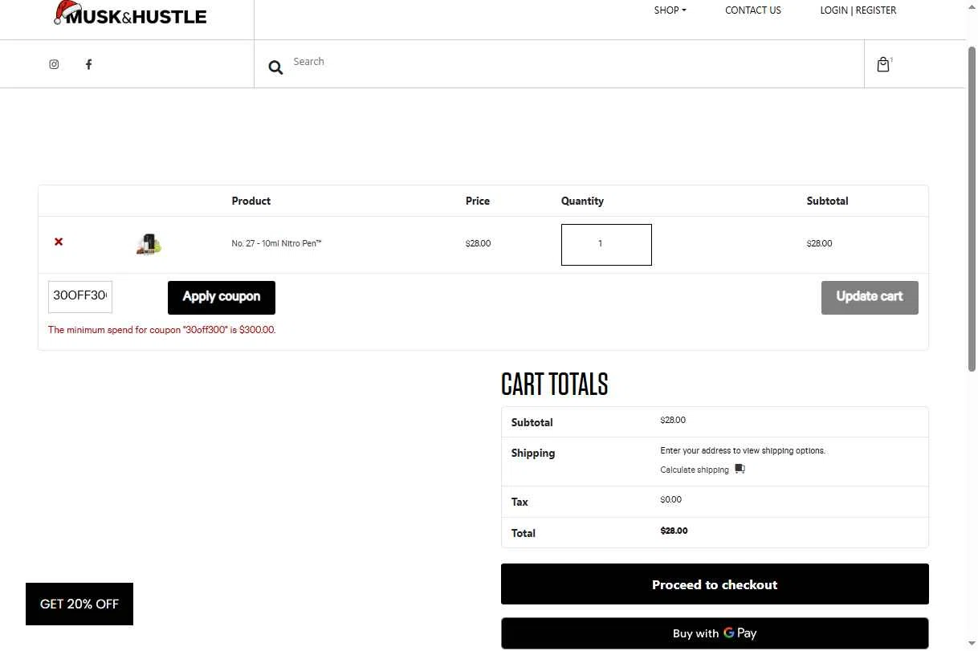The width and height of the screenshot is (978, 651).
Task: Open the shopping bag cart icon
Action: pyautogui.click(x=883, y=65)
